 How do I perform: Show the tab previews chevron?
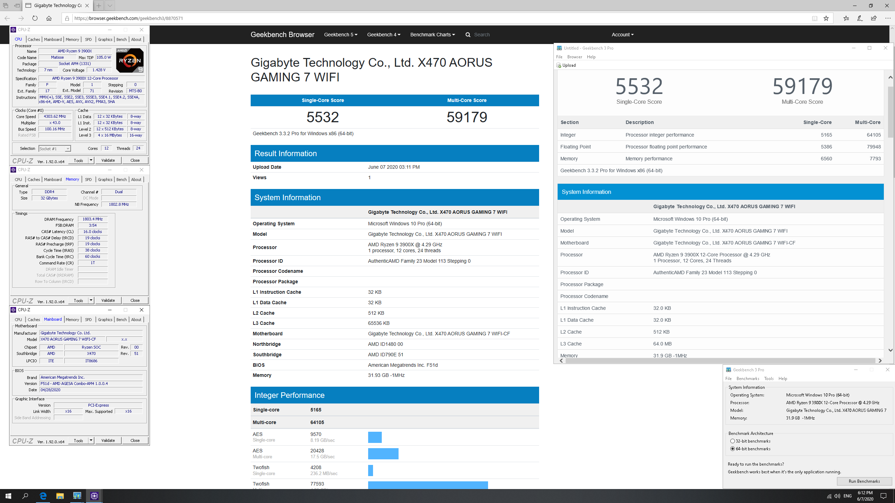click(110, 6)
